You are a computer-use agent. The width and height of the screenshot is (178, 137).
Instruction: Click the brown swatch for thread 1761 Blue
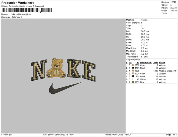click(133, 82)
